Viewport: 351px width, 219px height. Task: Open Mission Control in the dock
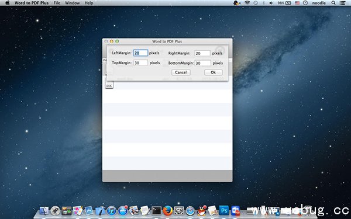coord(67,210)
